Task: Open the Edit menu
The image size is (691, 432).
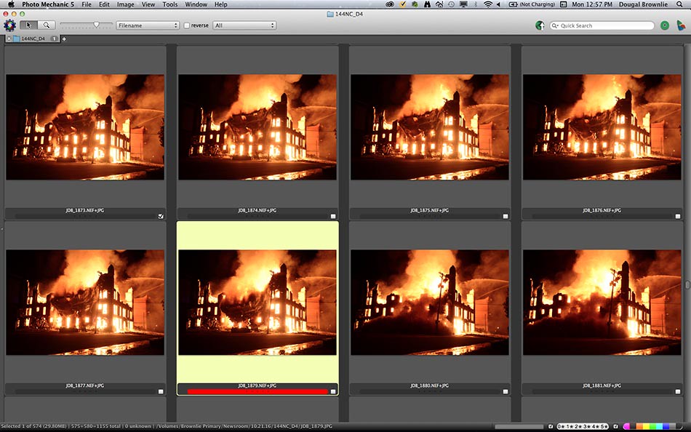Action: click(x=104, y=4)
